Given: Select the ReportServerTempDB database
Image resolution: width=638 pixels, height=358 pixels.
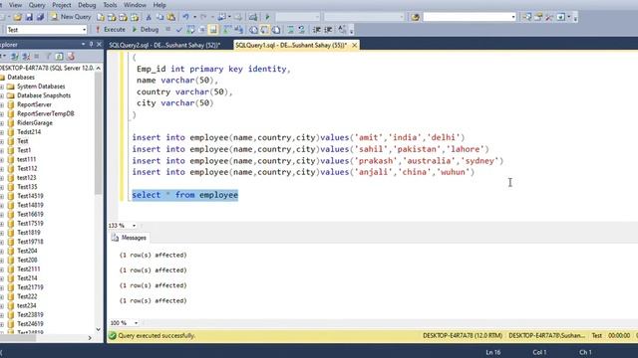Looking at the screenshot, I should click(45, 114).
